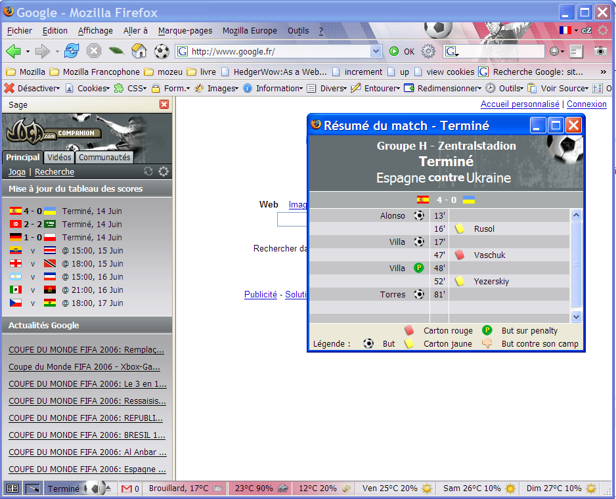Click the green Back arrow button
Image resolution: width=616 pixels, height=499 pixels.
point(14,51)
